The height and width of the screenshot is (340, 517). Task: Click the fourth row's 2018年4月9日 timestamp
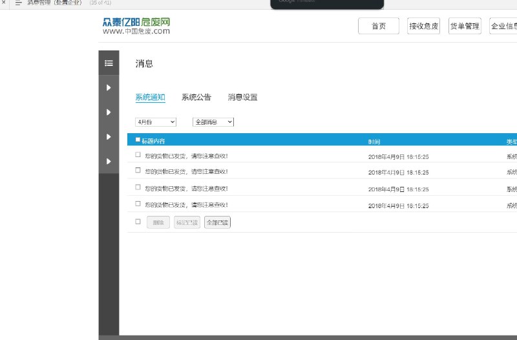pos(398,206)
